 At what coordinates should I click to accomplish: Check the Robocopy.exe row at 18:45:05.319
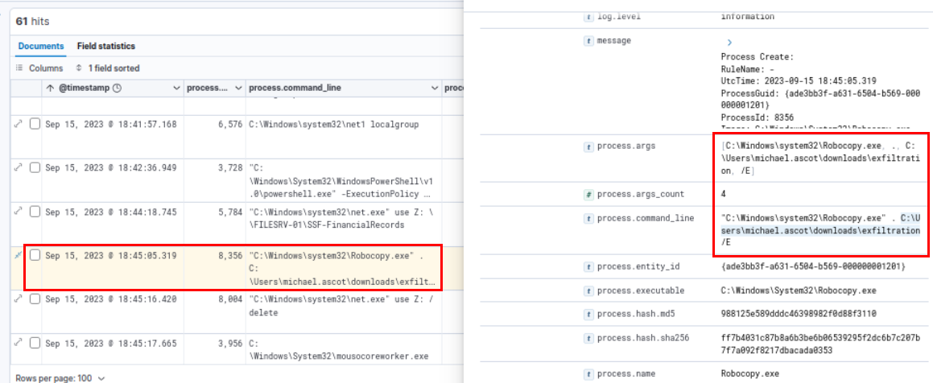tap(35, 255)
